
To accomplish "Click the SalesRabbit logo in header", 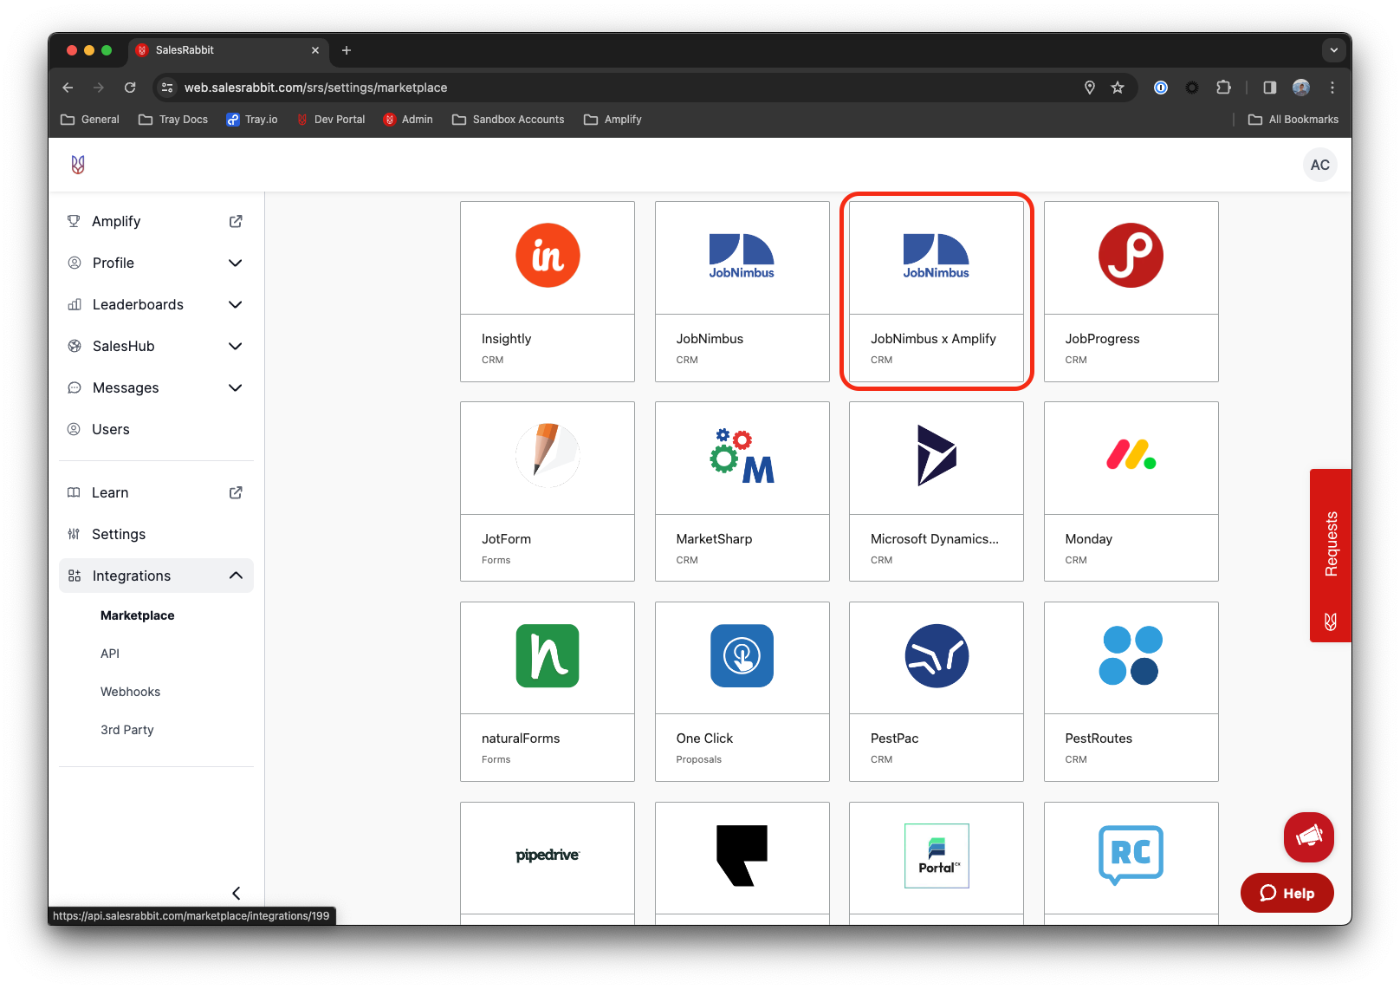I will [x=78, y=165].
